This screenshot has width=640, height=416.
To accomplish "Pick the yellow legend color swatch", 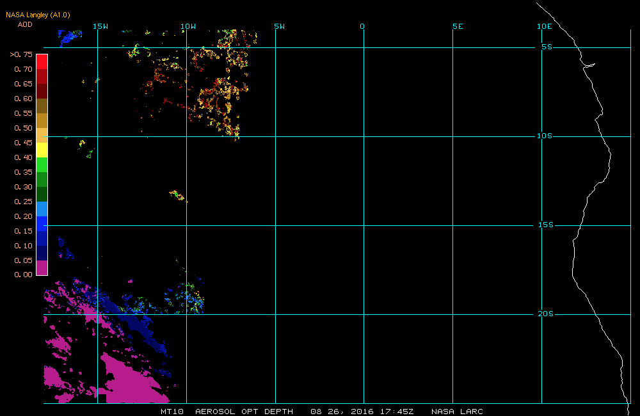I will pyautogui.click(x=42, y=150).
